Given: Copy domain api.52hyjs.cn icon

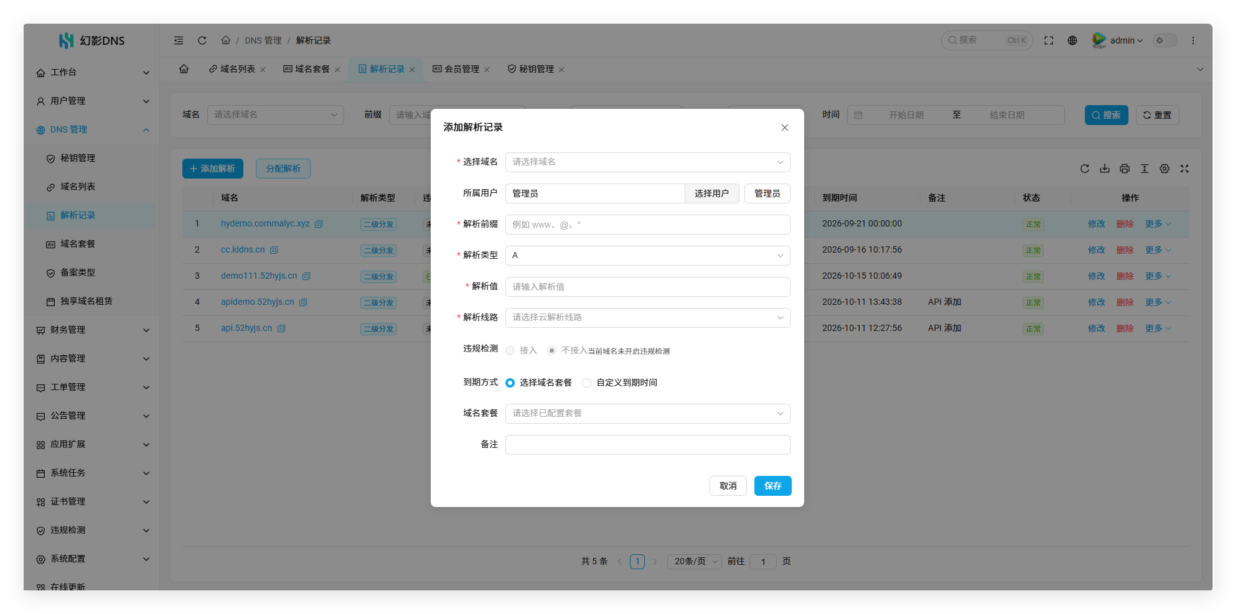Looking at the screenshot, I should point(281,328).
